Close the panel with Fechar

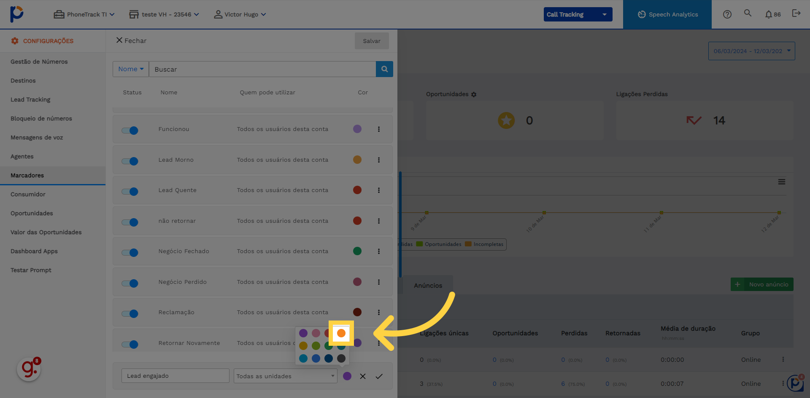coord(131,40)
